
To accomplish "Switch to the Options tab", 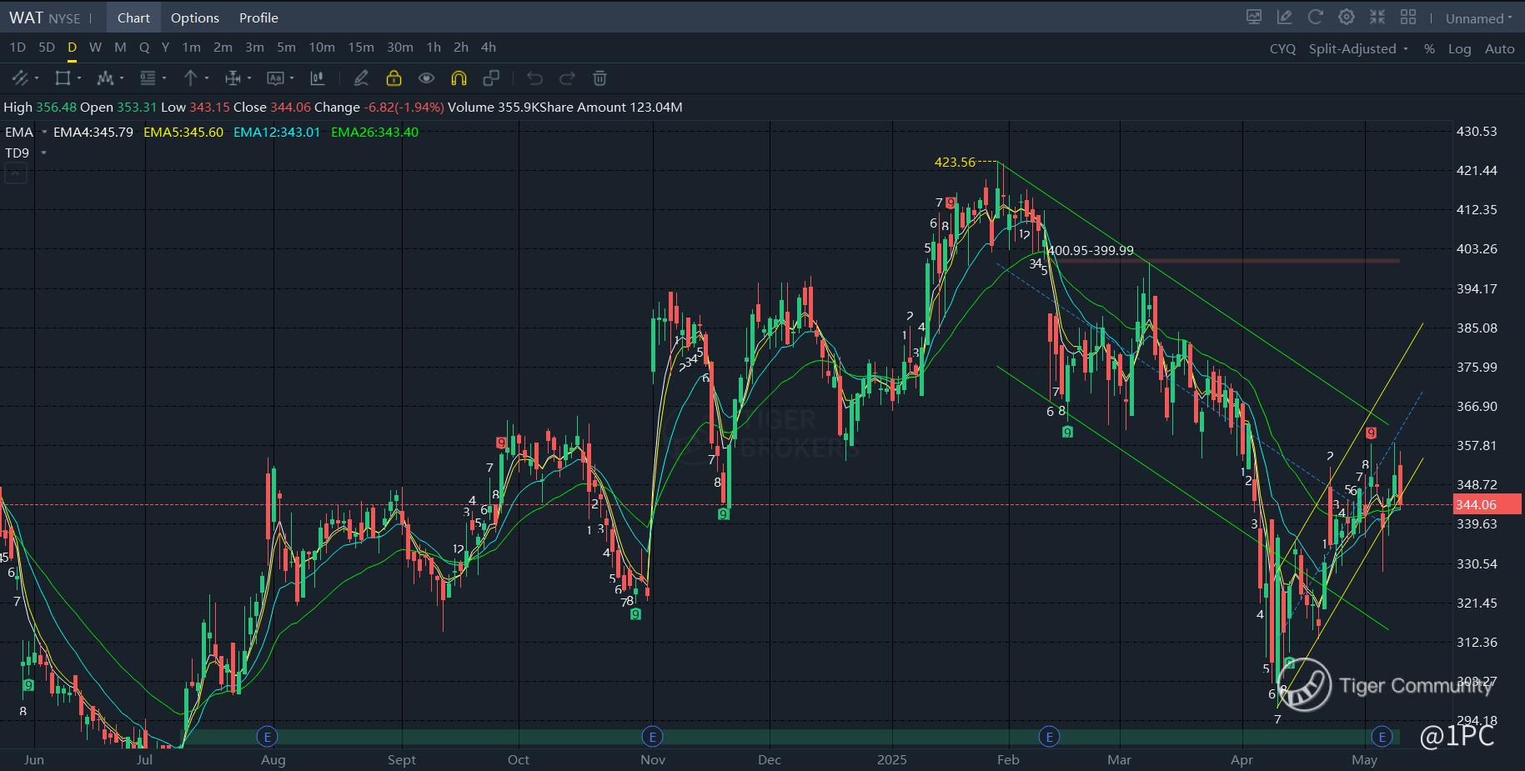I will tap(195, 18).
